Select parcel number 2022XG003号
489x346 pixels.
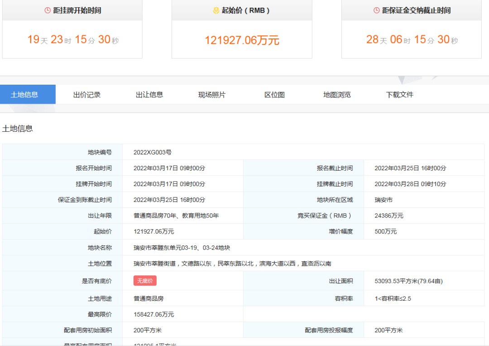(x=153, y=152)
